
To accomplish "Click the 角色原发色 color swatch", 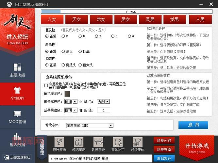I will pos(67,94).
